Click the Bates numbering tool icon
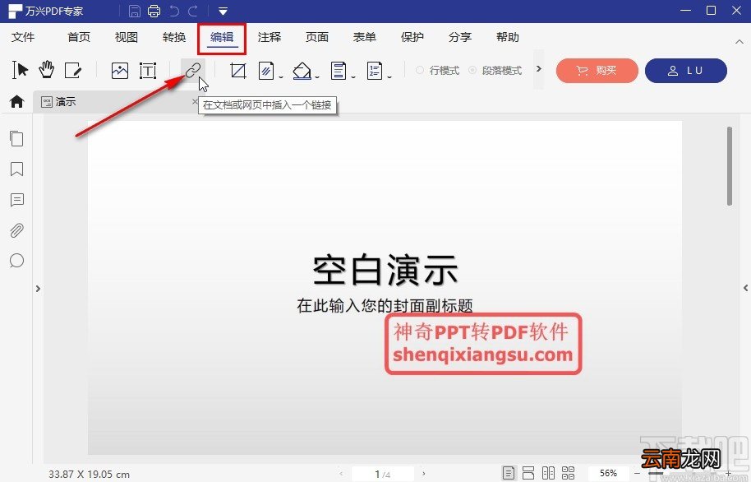This screenshot has width=751, height=482. coord(375,71)
